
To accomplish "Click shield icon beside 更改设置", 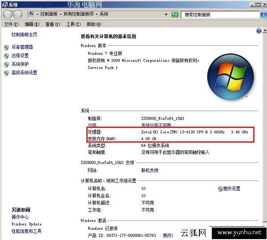I will click(x=220, y=189).
